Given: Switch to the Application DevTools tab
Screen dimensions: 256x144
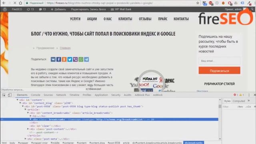Looking at the screenshot, I should tap(101, 95).
